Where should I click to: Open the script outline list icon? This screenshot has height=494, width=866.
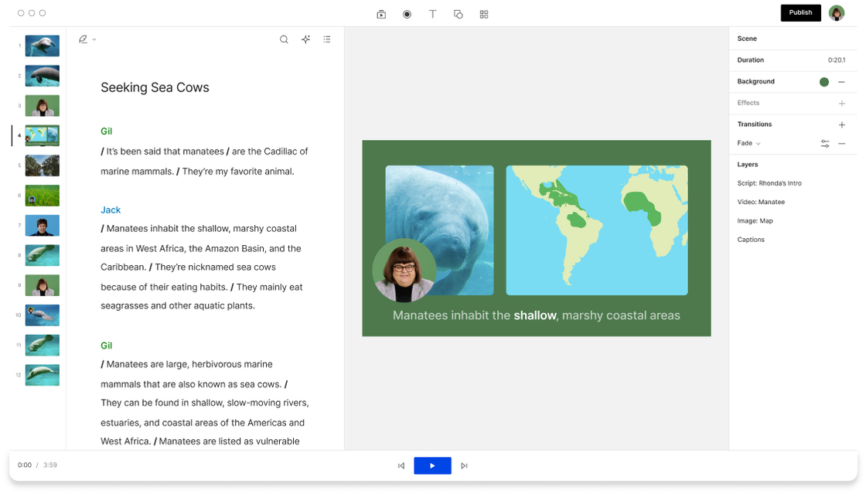click(x=327, y=39)
